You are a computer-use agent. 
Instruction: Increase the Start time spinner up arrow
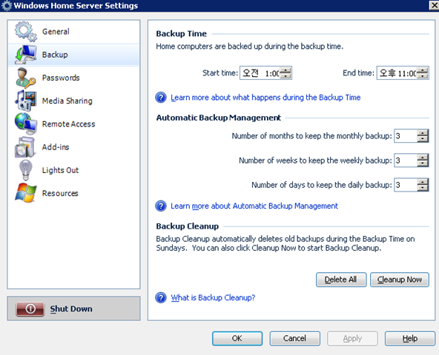[x=285, y=70]
